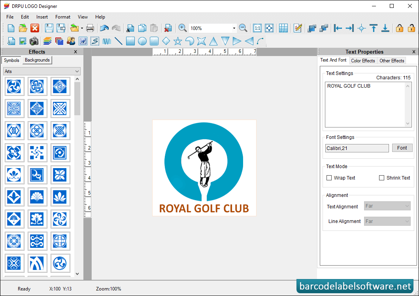Select the upward triangle shape tool
Viewport: 419px width, 296px height.
click(213, 41)
